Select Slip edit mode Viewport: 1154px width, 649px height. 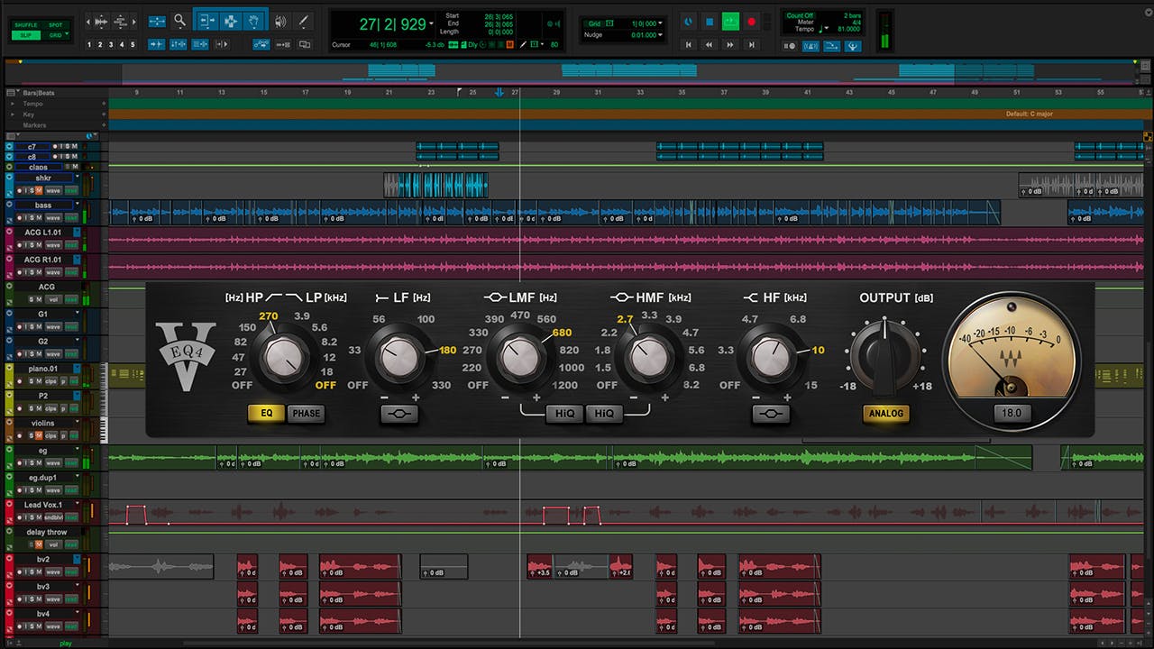click(27, 35)
